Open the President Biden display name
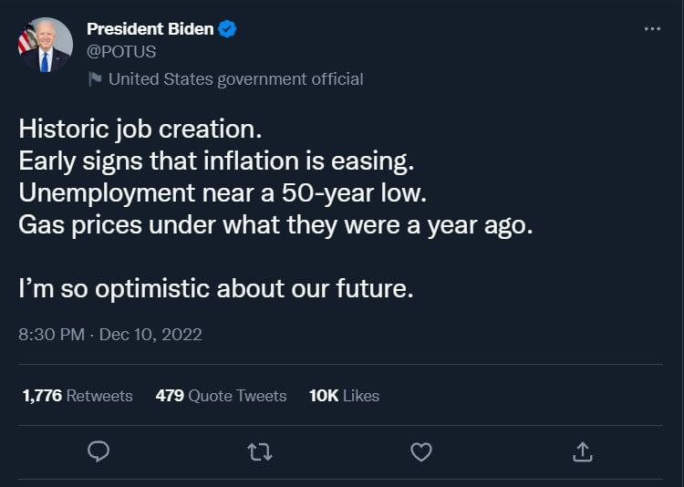This screenshot has height=487, width=684. 150,29
